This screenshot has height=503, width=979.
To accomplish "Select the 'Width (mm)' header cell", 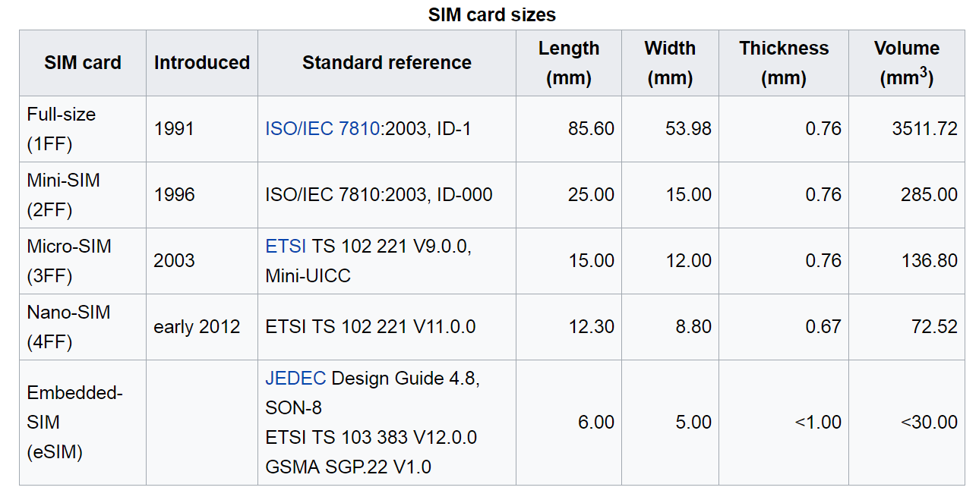I will click(x=670, y=63).
